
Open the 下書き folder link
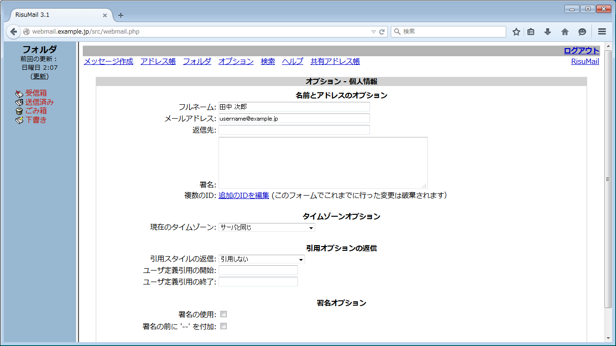pyautogui.click(x=36, y=120)
